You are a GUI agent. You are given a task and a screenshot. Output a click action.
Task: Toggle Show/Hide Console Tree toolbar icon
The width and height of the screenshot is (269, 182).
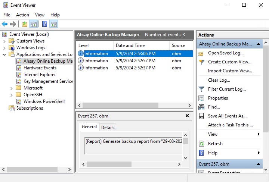tap(34, 24)
